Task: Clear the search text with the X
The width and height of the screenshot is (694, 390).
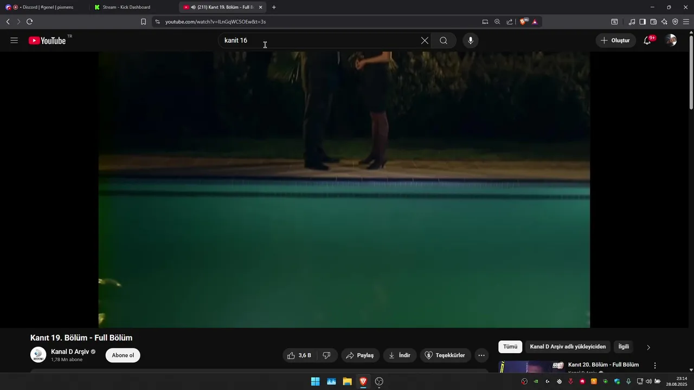Action: (425, 41)
